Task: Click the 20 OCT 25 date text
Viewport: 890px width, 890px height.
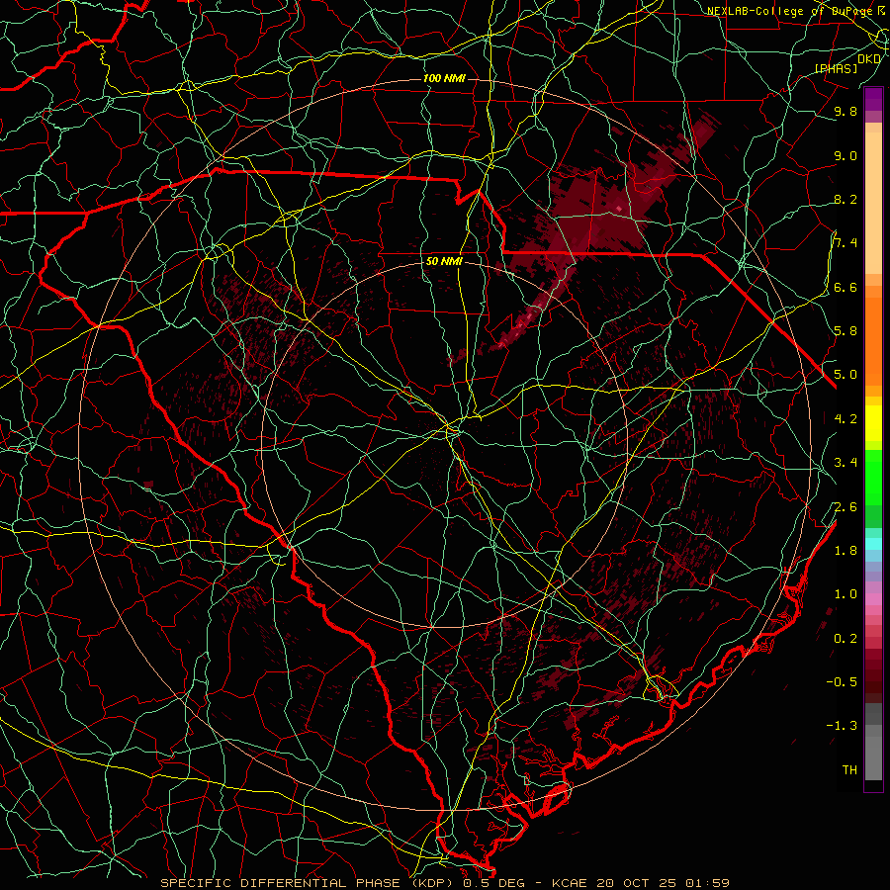Action: coord(638,883)
